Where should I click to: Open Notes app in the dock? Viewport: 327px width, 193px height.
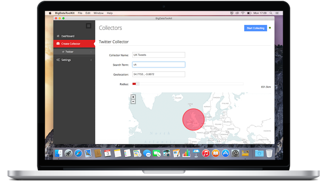(117, 153)
